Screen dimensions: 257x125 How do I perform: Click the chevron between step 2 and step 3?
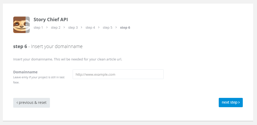(64, 27)
